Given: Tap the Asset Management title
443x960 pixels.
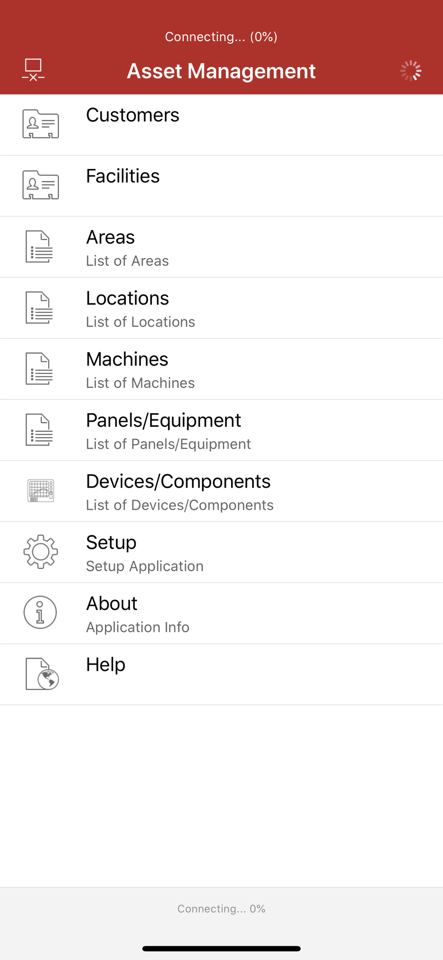Looking at the screenshot, I should pos(221,71).
